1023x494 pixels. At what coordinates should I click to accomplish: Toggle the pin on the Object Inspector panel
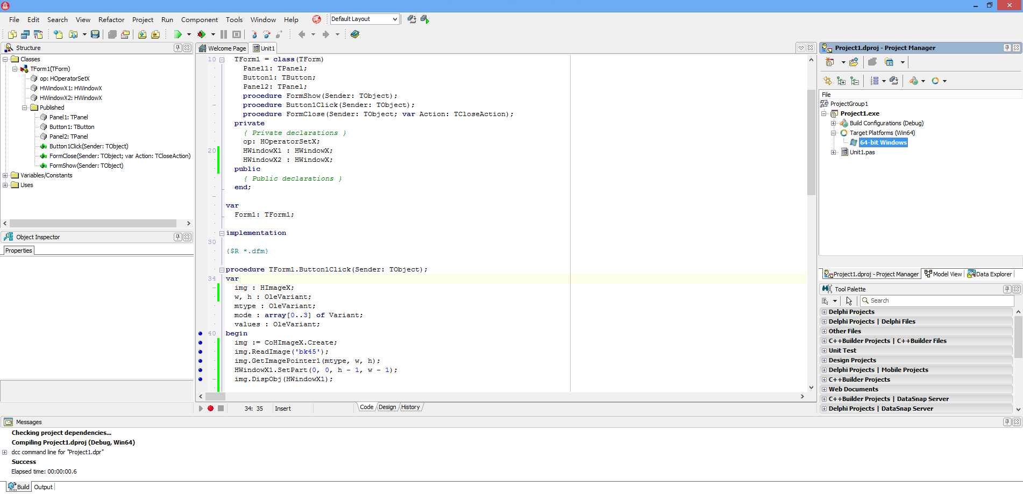coord(177,237)
